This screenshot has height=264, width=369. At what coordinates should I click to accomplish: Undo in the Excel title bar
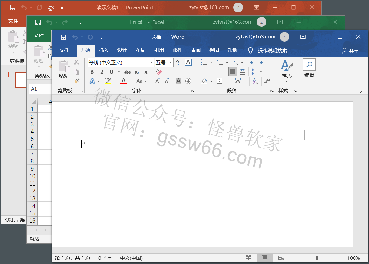pyautogui.click(x=49, y=22)
